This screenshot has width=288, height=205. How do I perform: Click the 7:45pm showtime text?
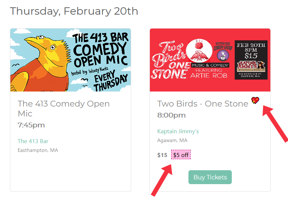[31, 125]
